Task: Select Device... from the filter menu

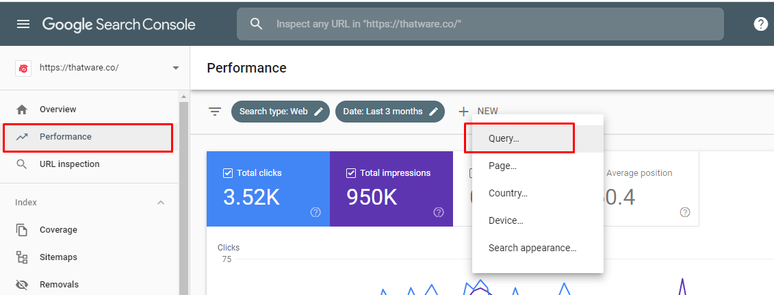Action: click(537, 220)
